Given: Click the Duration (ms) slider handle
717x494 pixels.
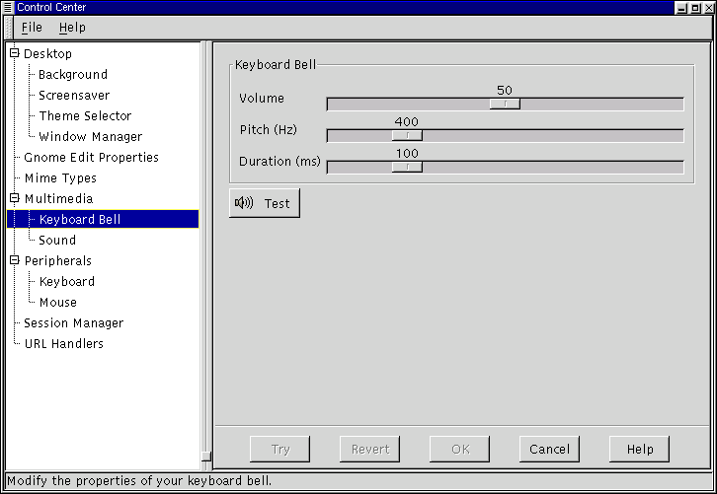Looking at the screenshot, I should click(x=407, y=167).
